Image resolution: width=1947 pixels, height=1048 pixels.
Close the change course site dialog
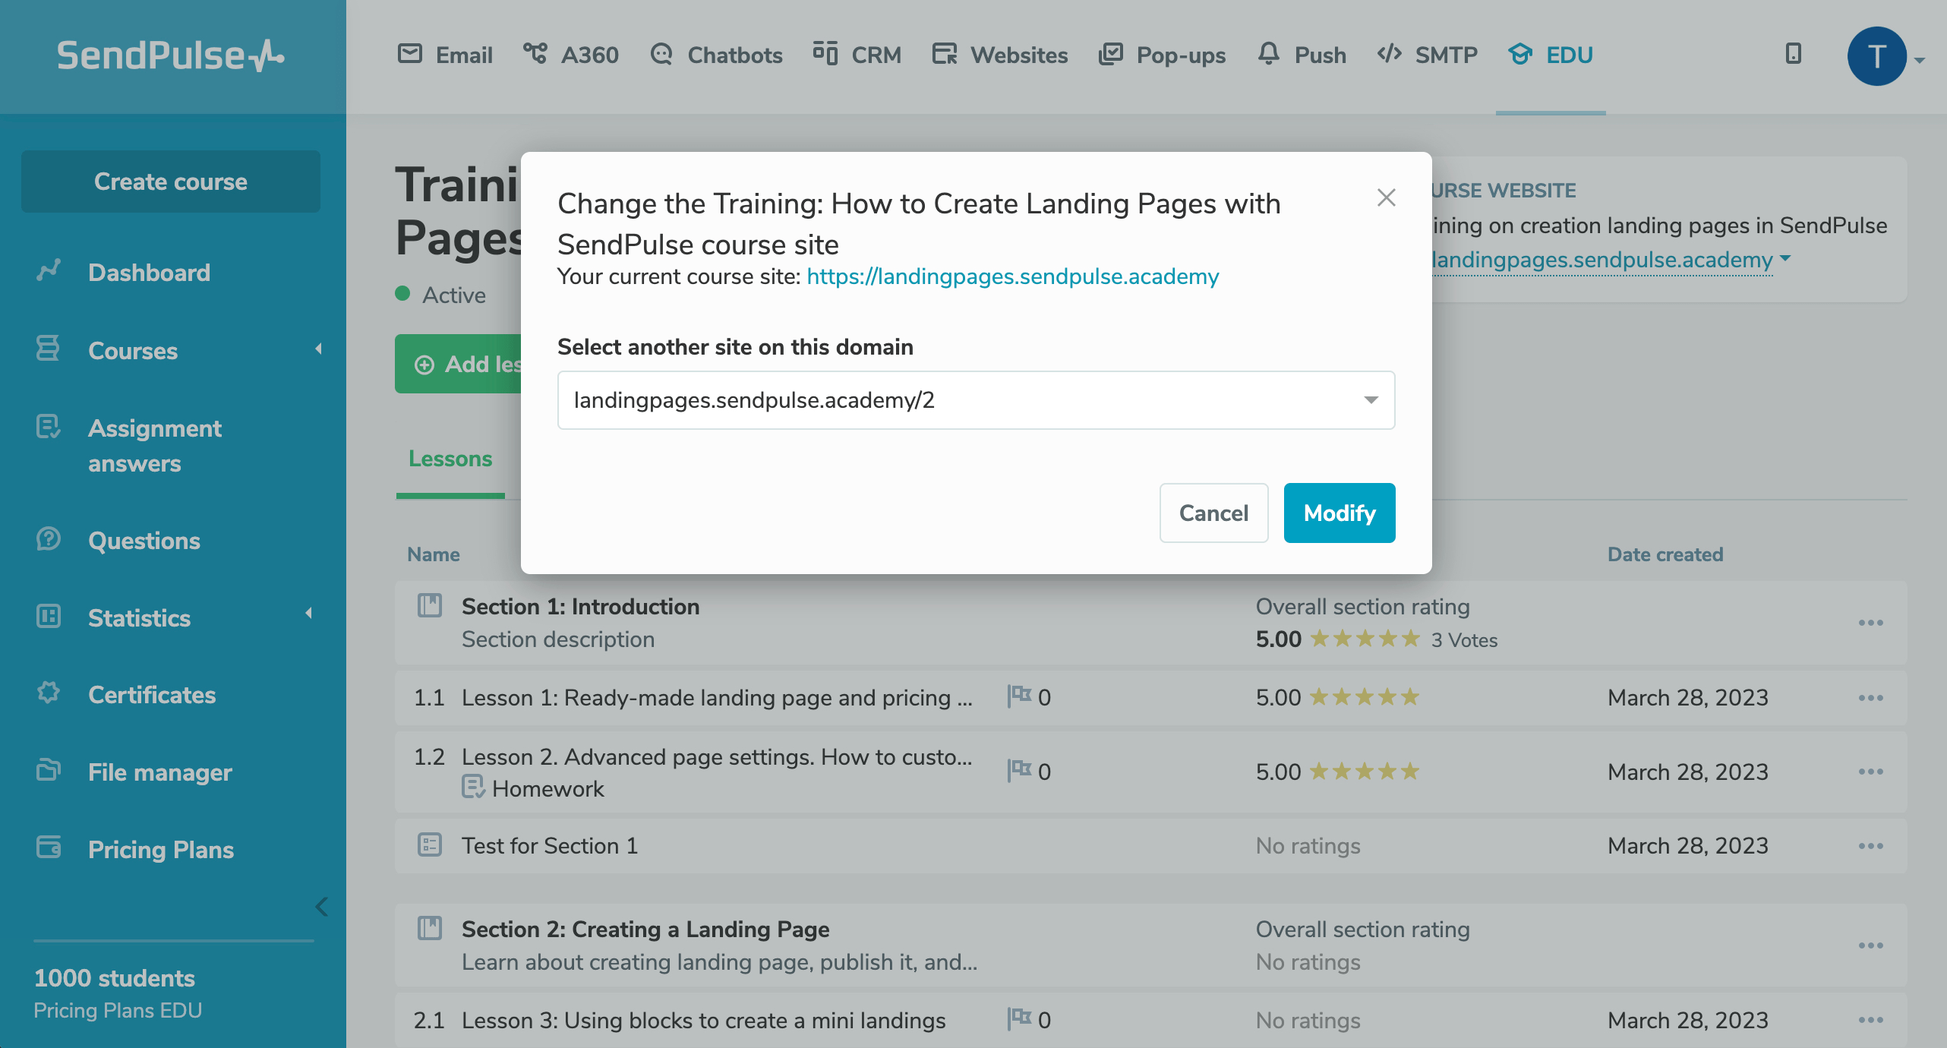[1387, 198]
